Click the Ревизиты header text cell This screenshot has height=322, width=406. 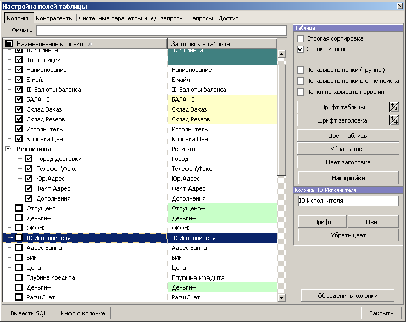[223, 149]
